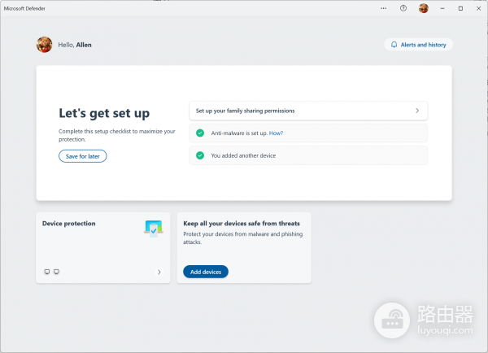
Task: Click the help question mark icon
Action: click(403, 8)
